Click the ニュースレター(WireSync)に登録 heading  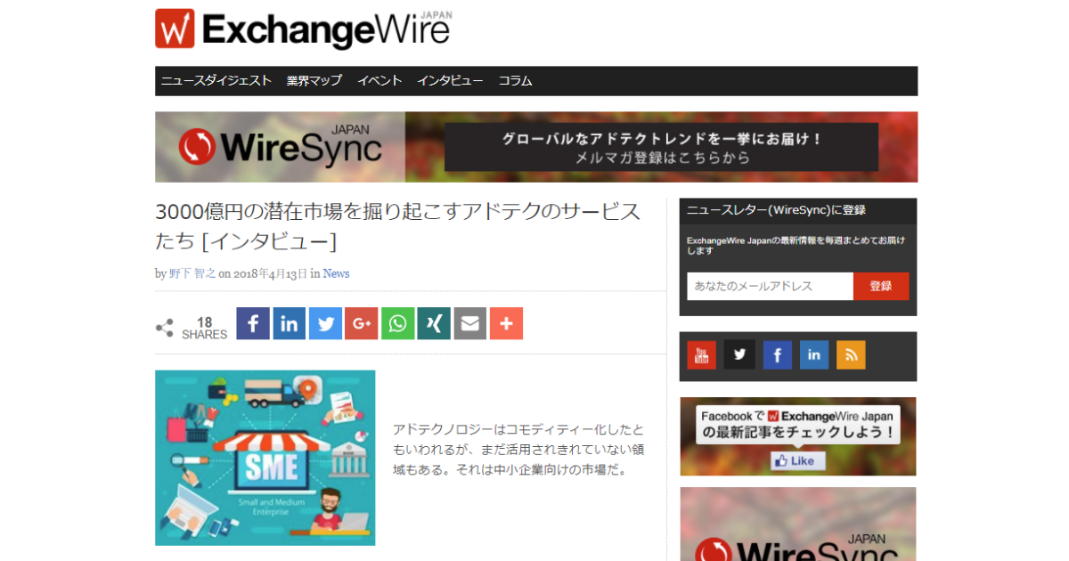coord(776,210)
